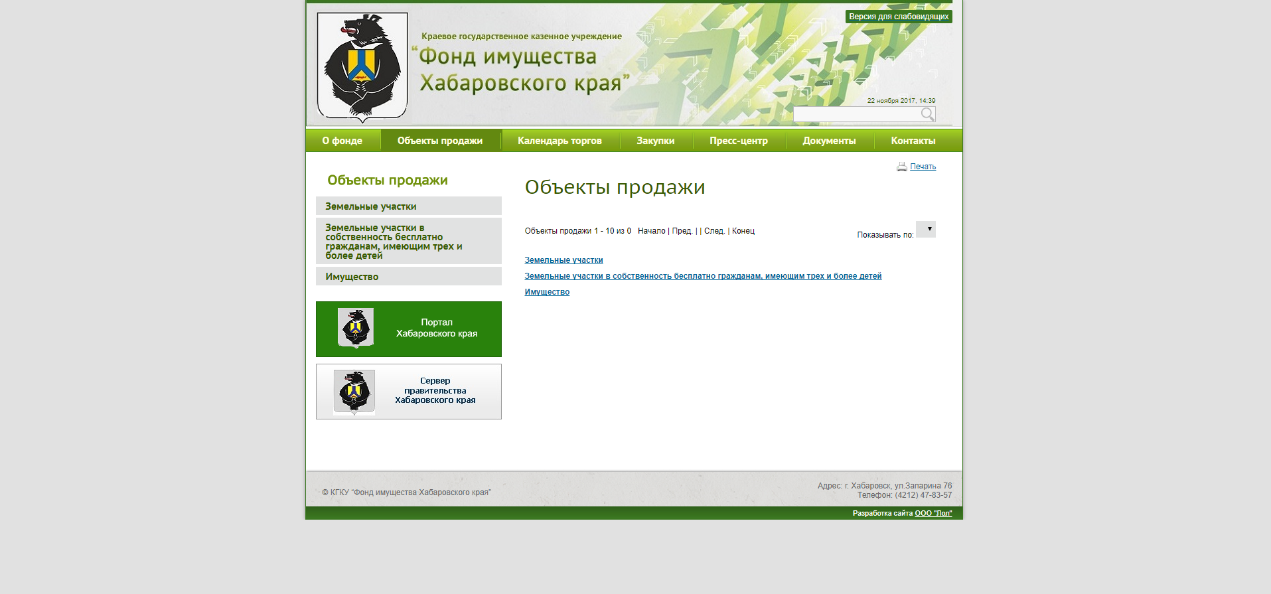The height and width of the screenshot is (594, 1271).
Task: Click the bear coat of arms logo
Action: tap(362, 67)
